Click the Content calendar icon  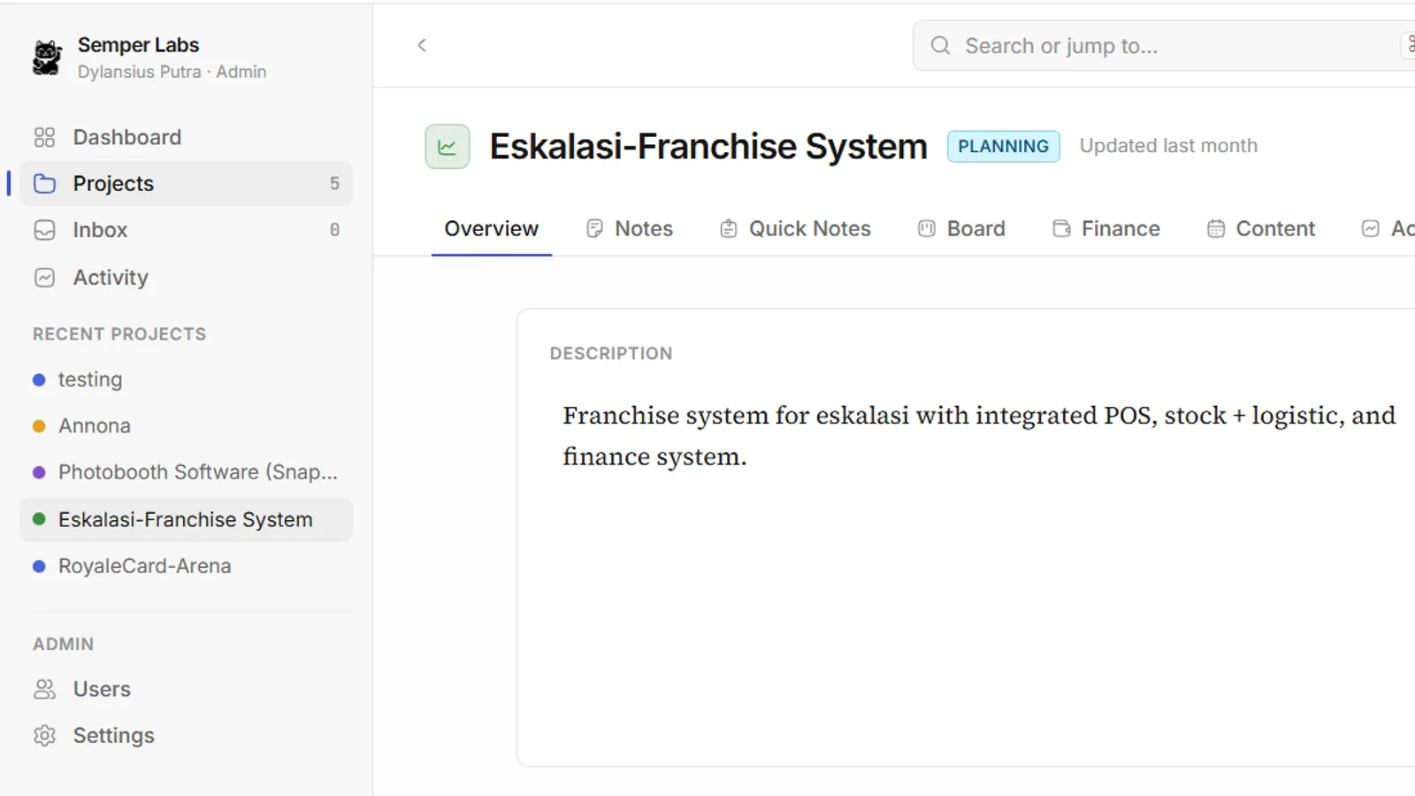point(1216,229)
